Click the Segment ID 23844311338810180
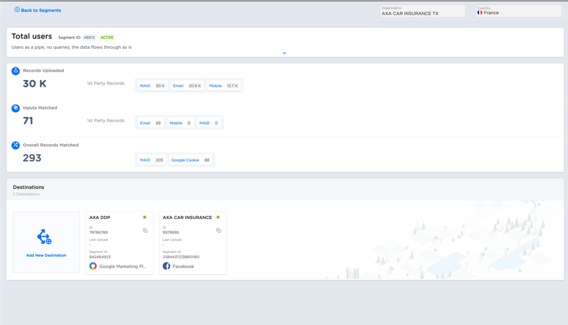The height and width of the screenshot is (325, 568). click(x=181, y=257)
